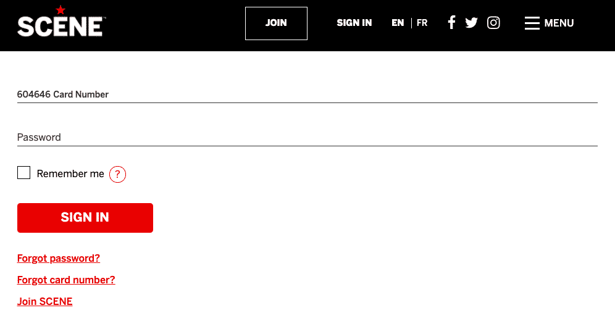615x313 pixels.
Task: Open the Forgot card number? link
Action: point(66,280)
